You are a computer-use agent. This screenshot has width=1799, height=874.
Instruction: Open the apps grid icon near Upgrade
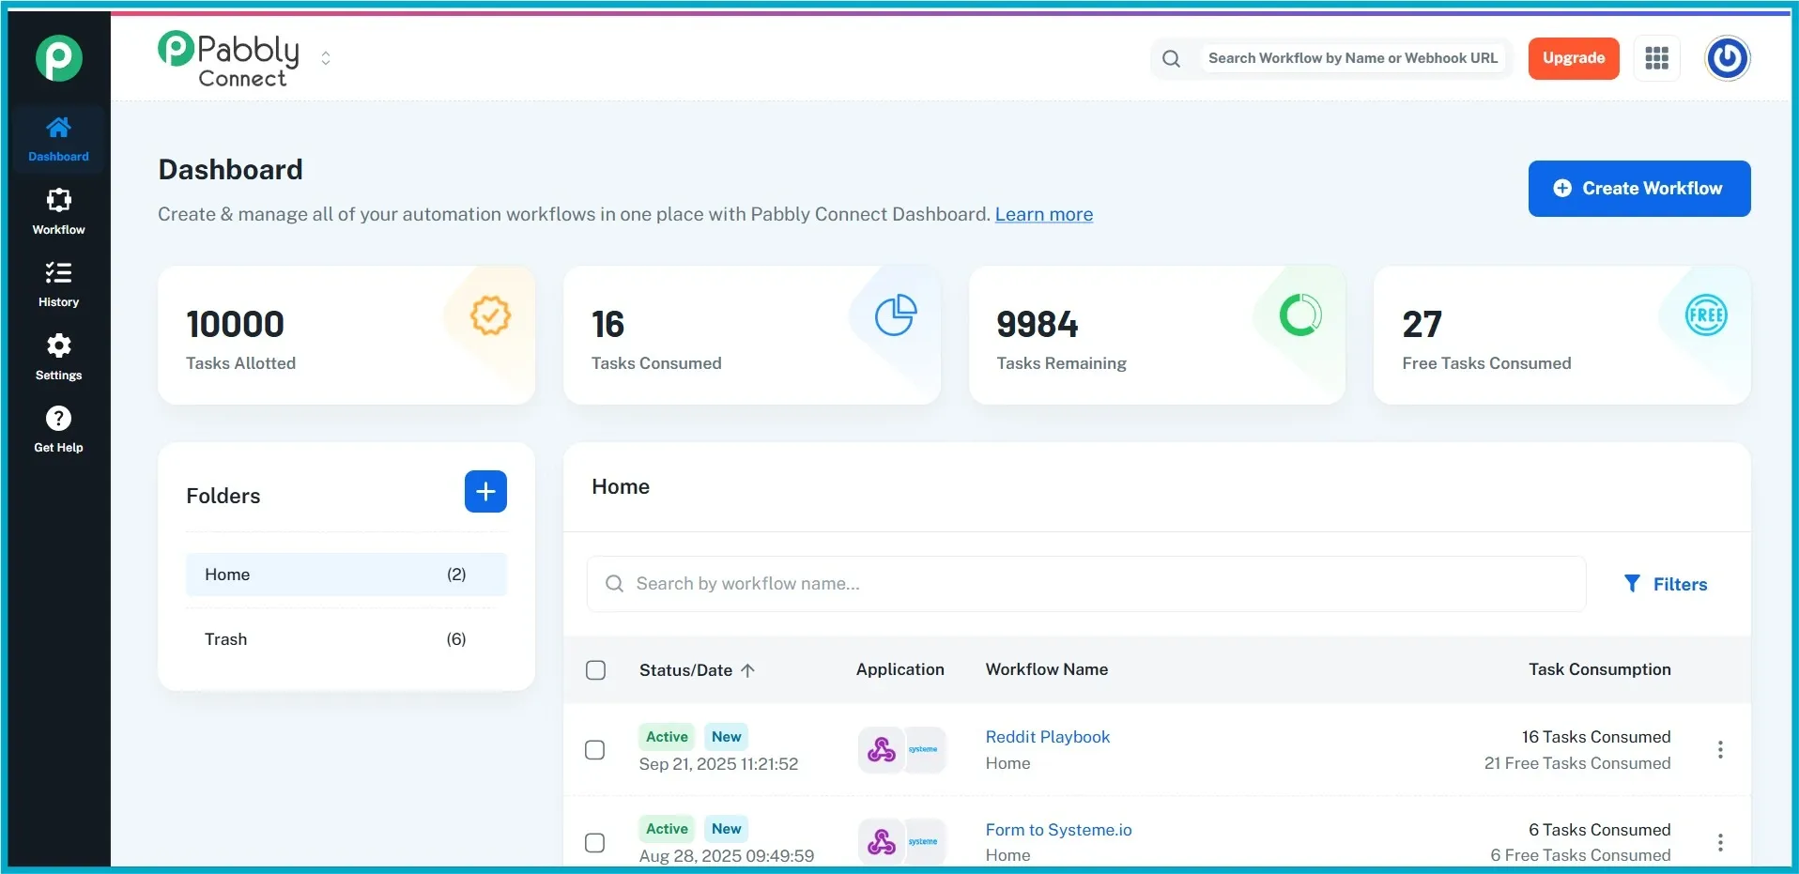[1656, 58]
